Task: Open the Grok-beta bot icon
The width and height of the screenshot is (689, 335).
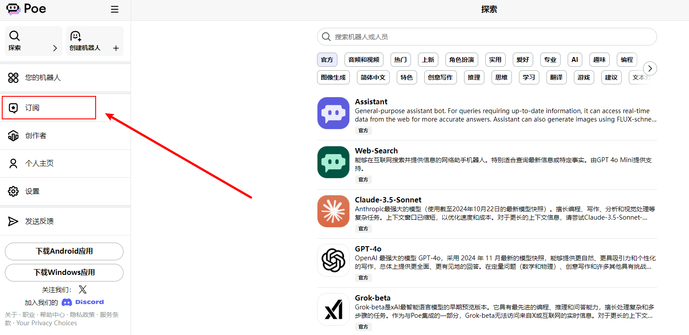Action: (x=333, y=309)
